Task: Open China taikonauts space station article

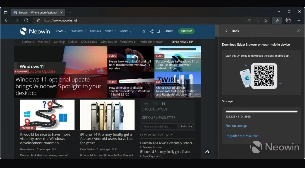Action: 176,91
